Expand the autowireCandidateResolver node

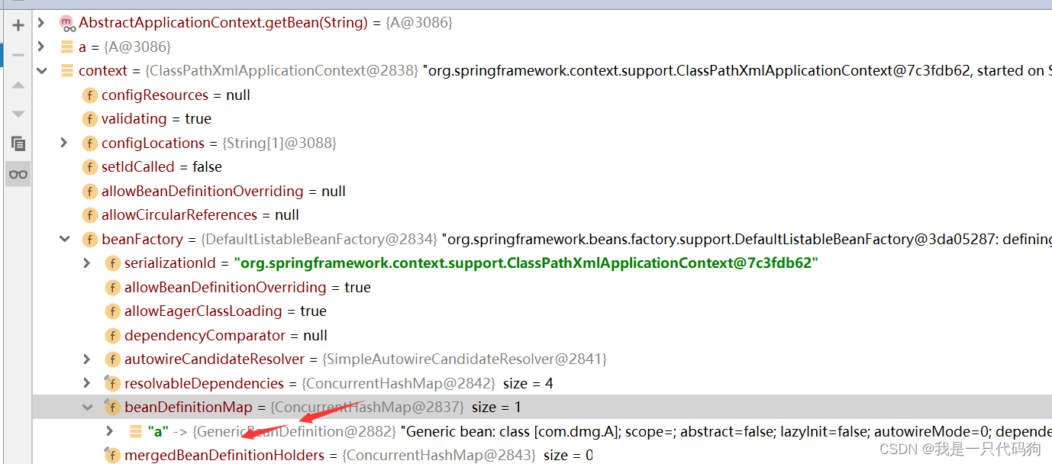click(86, 359)
